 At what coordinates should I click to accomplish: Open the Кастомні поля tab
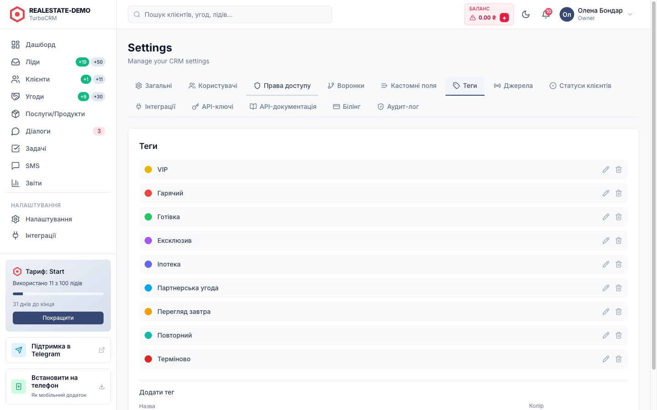pyautogui.click(x=409, y=86)
